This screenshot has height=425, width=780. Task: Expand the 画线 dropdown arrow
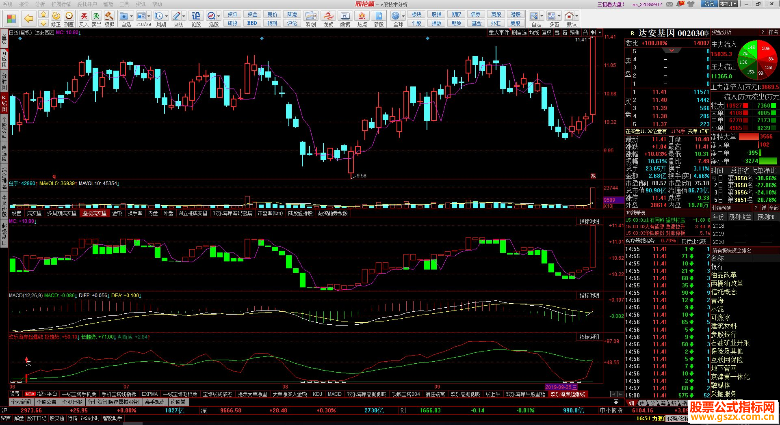(184, 17)
